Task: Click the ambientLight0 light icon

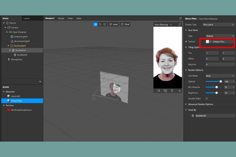Action: [12, 37]
